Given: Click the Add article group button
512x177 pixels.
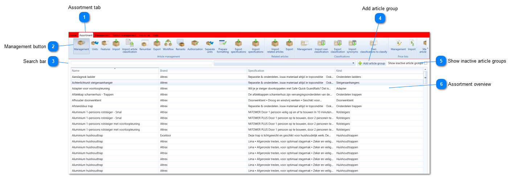Looking at the screenshot, I should pyautogui.click(x=372, y=63).
